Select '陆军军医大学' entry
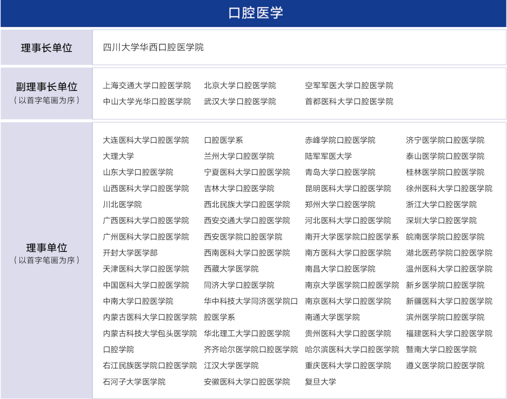 coord(329,156)
